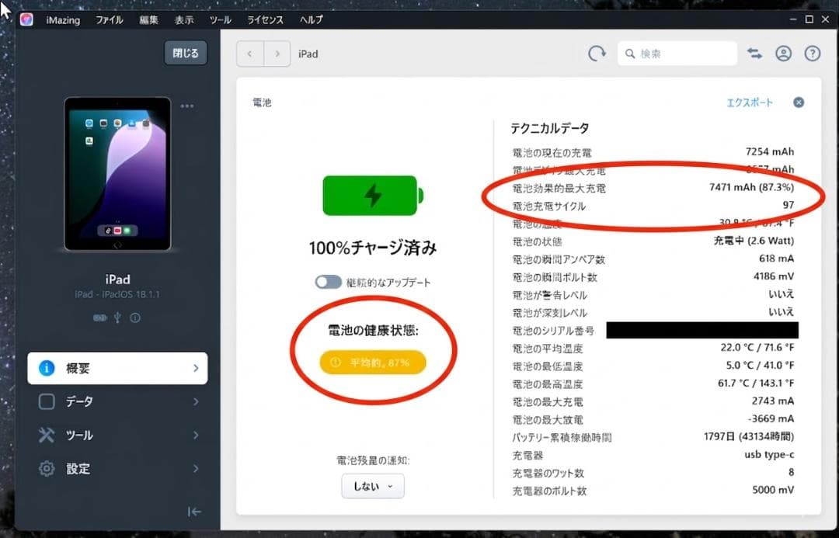Expand the 設定 chevron arrow
This screenshot has height=538, width=839.
tap(196, 468)
